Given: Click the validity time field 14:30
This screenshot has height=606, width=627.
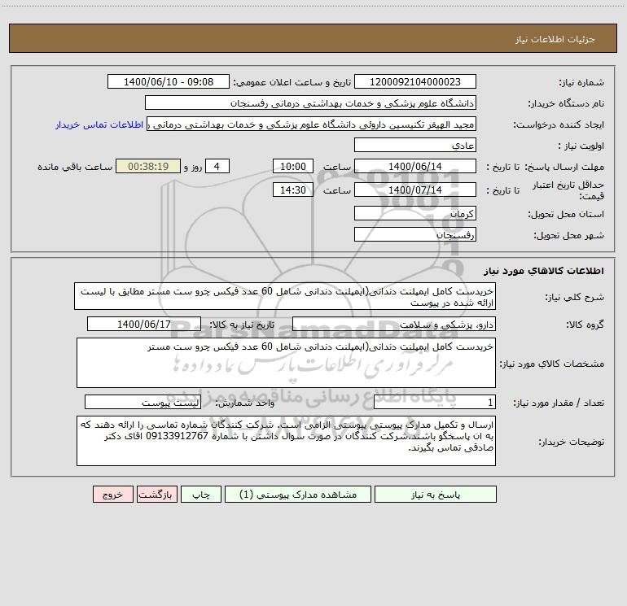Looking at the screenshot, I should pos(292,190).
